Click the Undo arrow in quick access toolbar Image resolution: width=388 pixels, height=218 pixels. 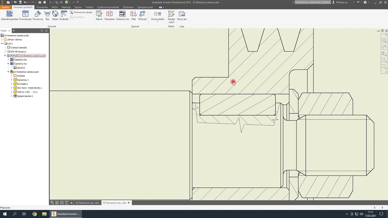(25, 2)
